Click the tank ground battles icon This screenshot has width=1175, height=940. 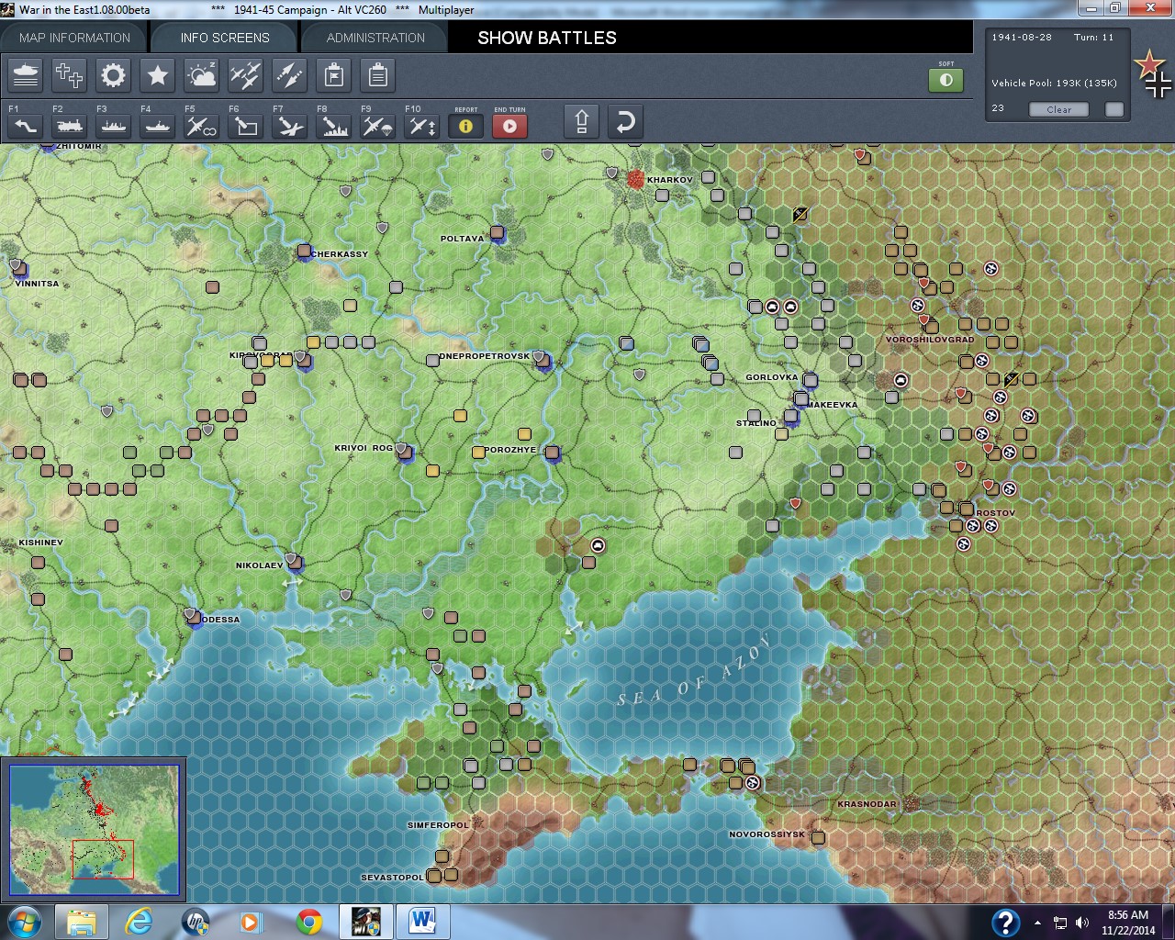pos(26,75)
